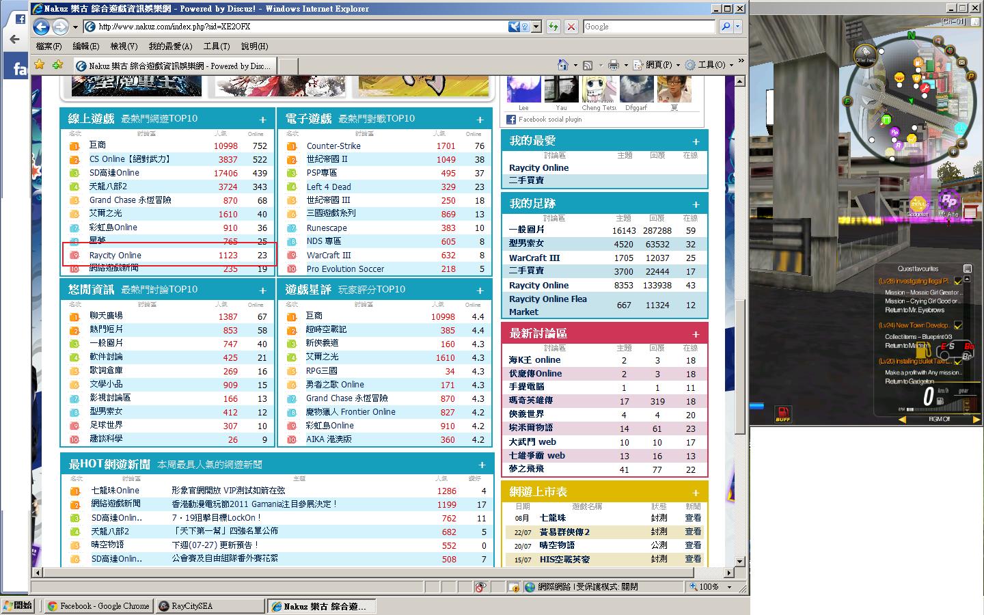This screenshot has height=615, width=984.
Task: Zoom out the game minimap with minus
Action: [x=961, y=144]
